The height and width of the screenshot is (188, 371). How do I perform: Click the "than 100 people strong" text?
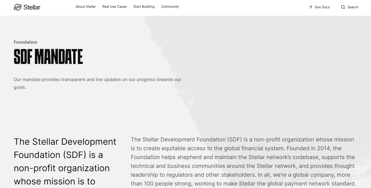point(161,184)
